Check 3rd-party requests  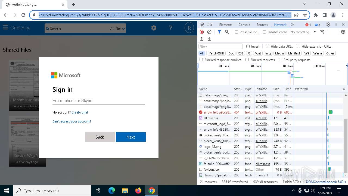coord(281,60)
